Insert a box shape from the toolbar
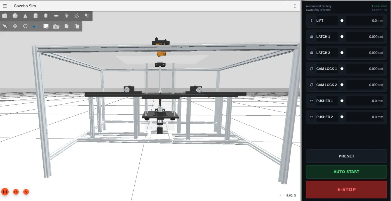 pos(5,16)
